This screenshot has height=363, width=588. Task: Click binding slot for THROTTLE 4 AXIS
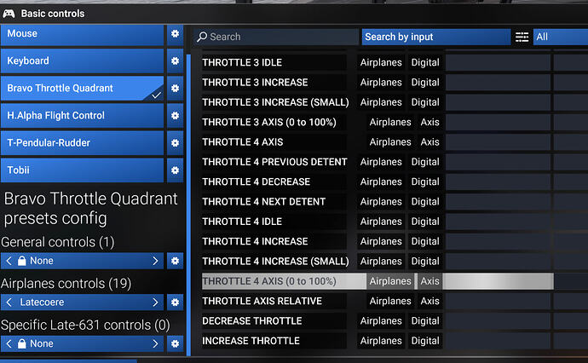tap(498, 142)
